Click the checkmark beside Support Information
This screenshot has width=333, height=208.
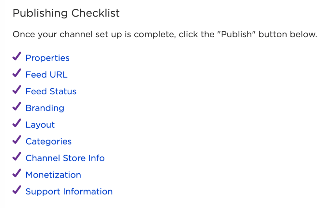(17, 190)
